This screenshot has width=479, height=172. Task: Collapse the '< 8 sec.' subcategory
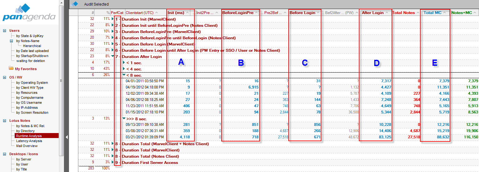tap(124, 75)
